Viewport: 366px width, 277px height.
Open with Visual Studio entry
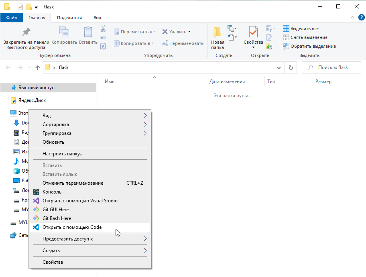[x=80, y=201]
